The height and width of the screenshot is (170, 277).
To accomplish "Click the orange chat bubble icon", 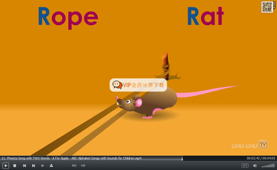I will (x=117, y=85).
